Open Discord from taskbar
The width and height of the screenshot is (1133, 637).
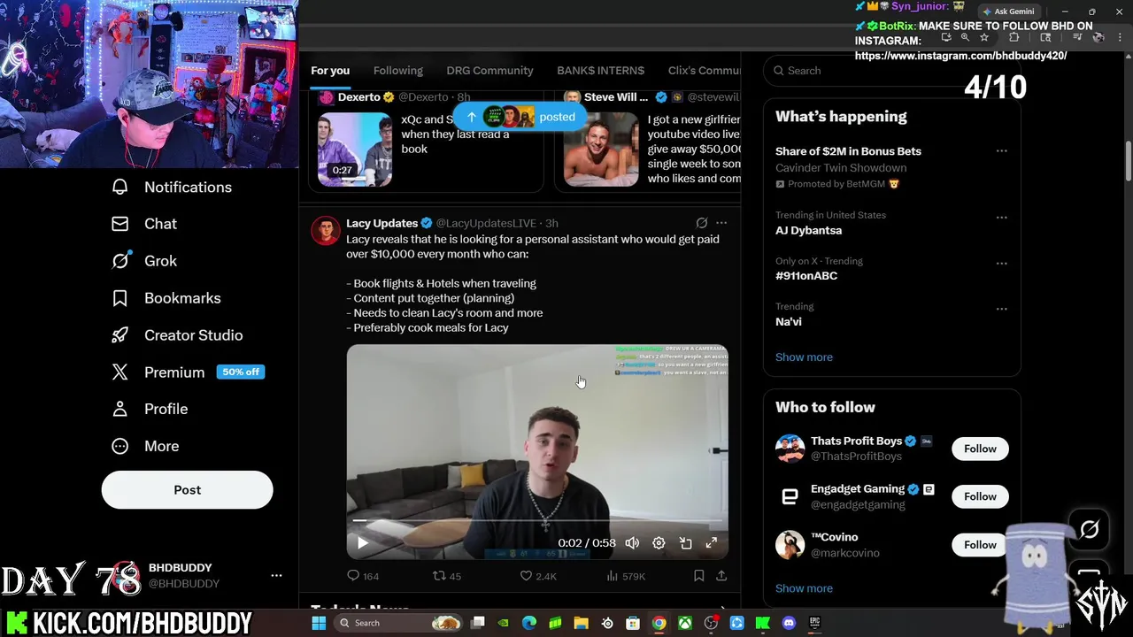tap(789, 623)
